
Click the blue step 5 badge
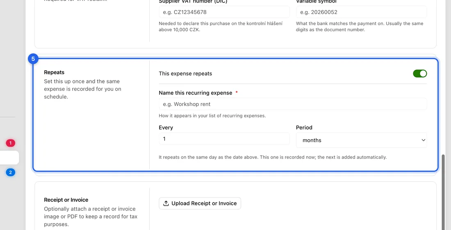(x=33, y=59)
